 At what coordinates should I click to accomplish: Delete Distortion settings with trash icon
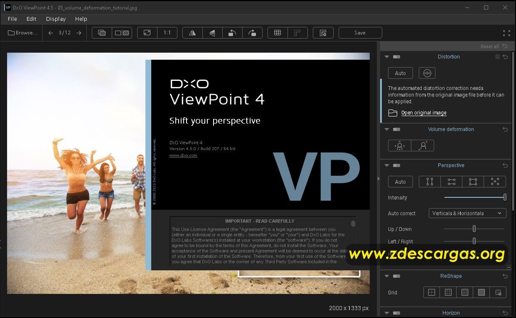click(497, 57)
